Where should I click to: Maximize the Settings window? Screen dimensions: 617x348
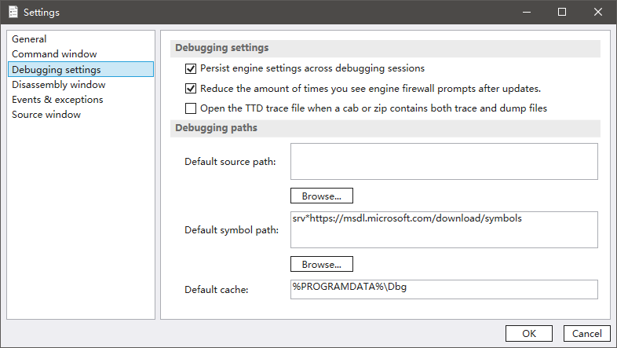click(562, 13)
